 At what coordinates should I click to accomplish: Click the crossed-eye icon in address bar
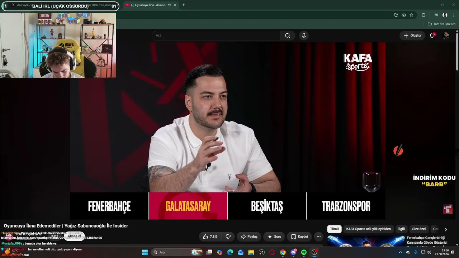tap(404, 15)
